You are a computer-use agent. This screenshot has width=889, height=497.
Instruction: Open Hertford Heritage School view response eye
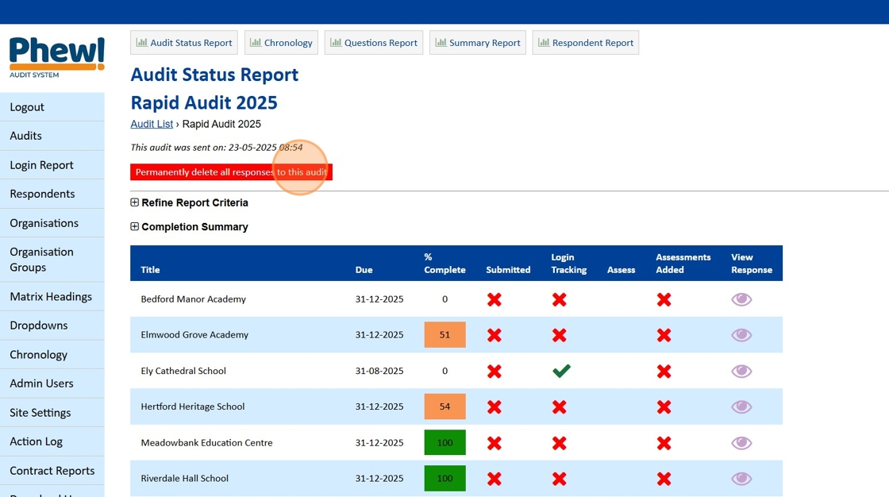741,406
